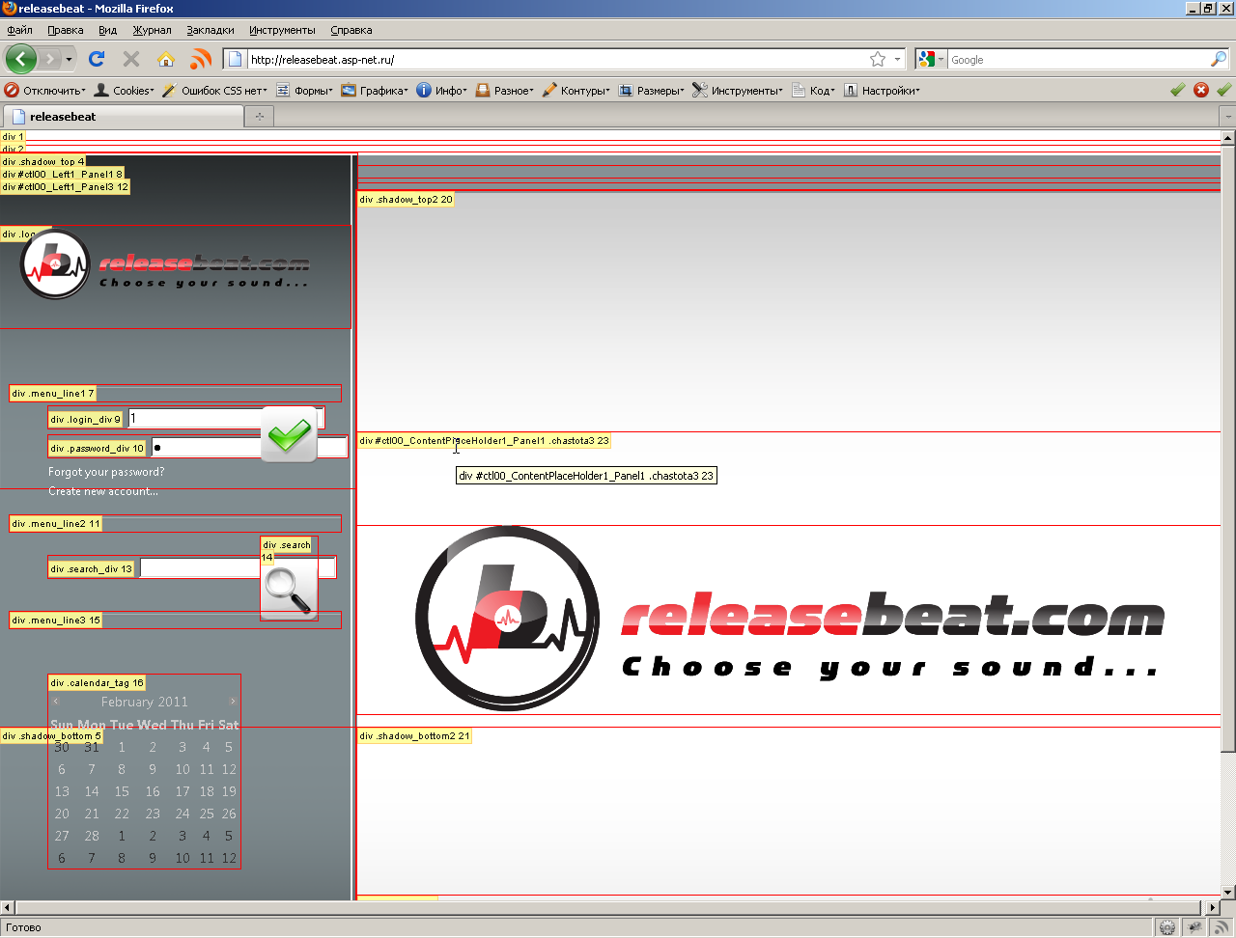Click the orange RSS feed icon in navigation toolbar
Viewport: 1236px width, 938px height.
pos(201,59)
